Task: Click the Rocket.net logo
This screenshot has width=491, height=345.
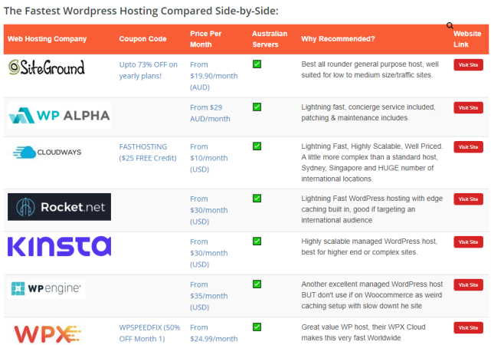Action: point(59,207)
